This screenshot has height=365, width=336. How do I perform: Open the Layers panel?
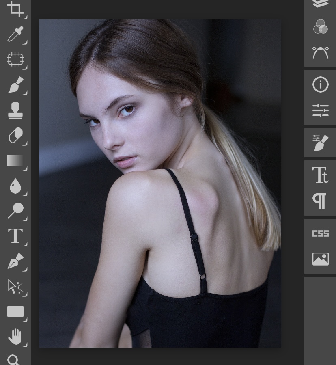[321, 3]
